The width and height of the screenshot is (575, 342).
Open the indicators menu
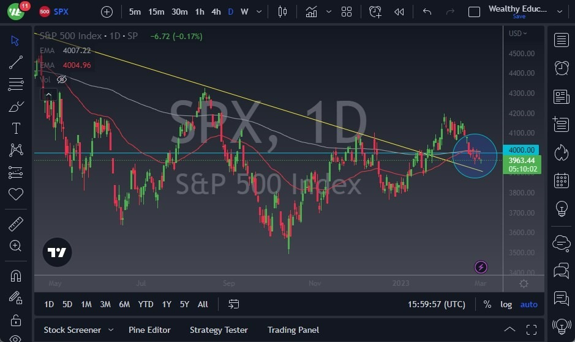(311, 12)
